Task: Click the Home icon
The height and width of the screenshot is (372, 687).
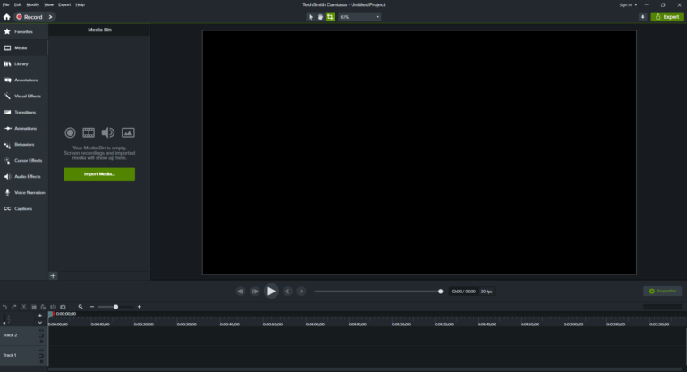Action: click(6, 17)
